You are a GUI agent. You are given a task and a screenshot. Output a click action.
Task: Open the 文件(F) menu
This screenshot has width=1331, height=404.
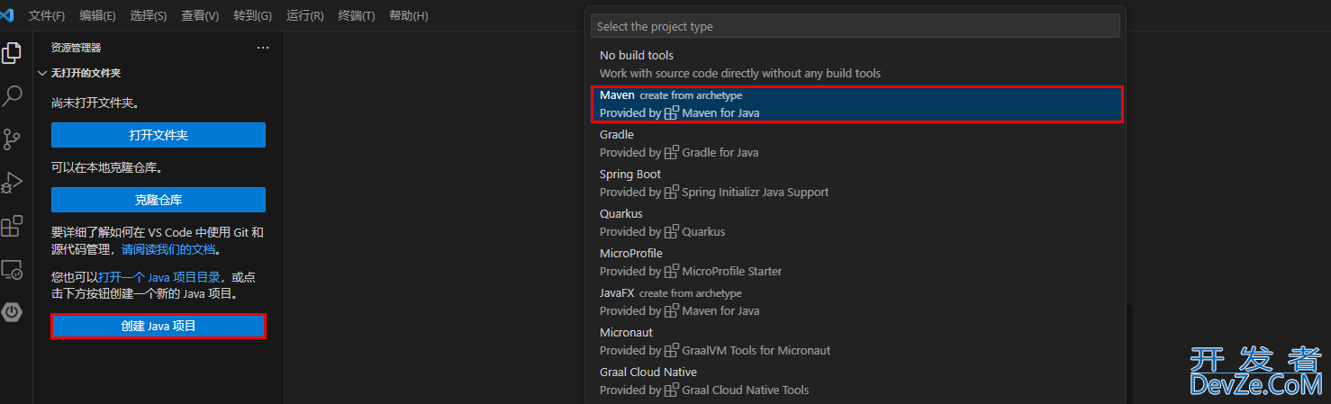[47, 16]
